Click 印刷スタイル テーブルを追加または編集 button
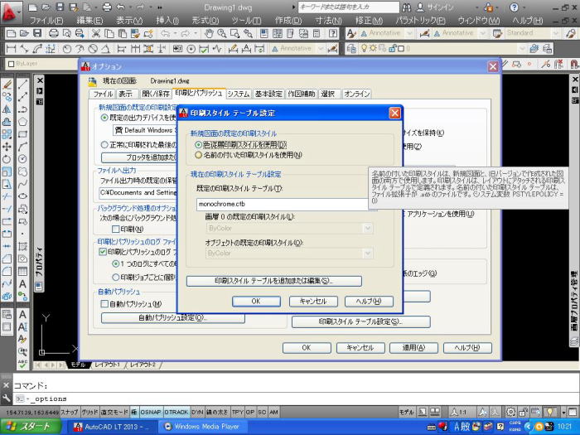This screenshot has width=580, height=435. pos(274,281)
